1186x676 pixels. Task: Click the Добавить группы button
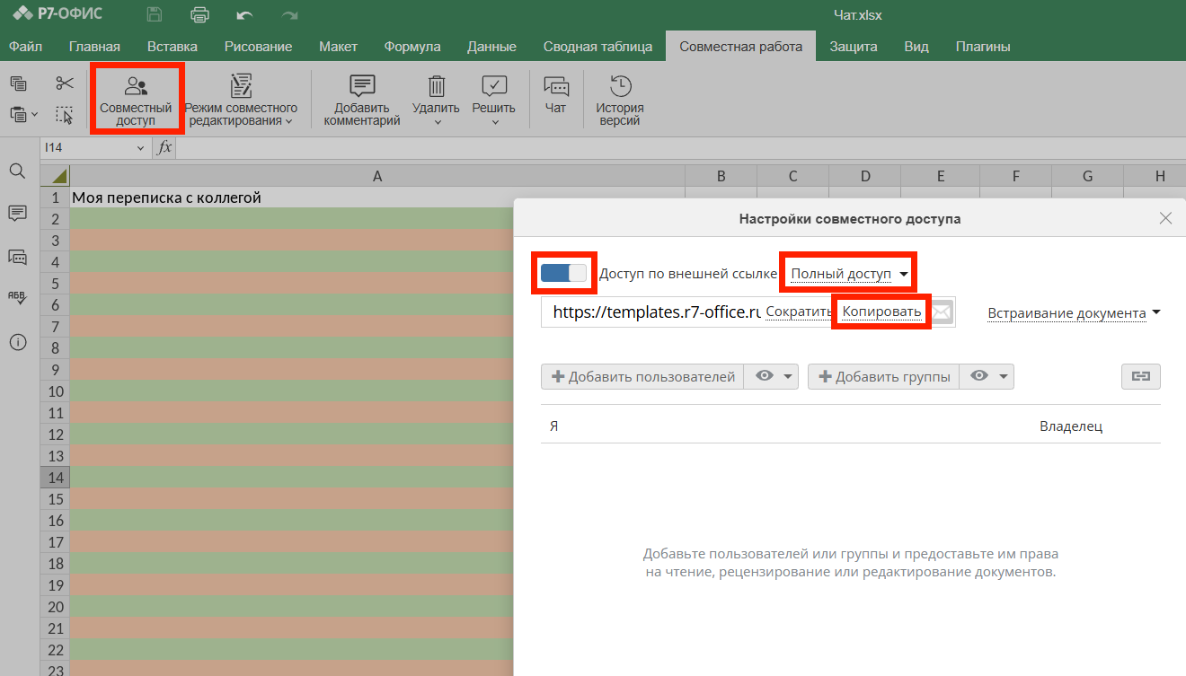tap(885, 377)
